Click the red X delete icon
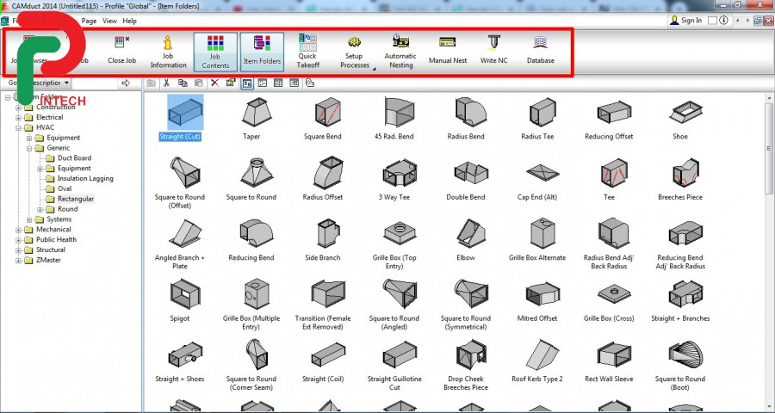Screen dimensions: 775x413 pos(214,83)
